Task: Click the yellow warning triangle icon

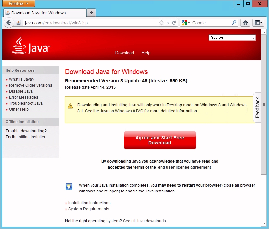Action: 70,106
